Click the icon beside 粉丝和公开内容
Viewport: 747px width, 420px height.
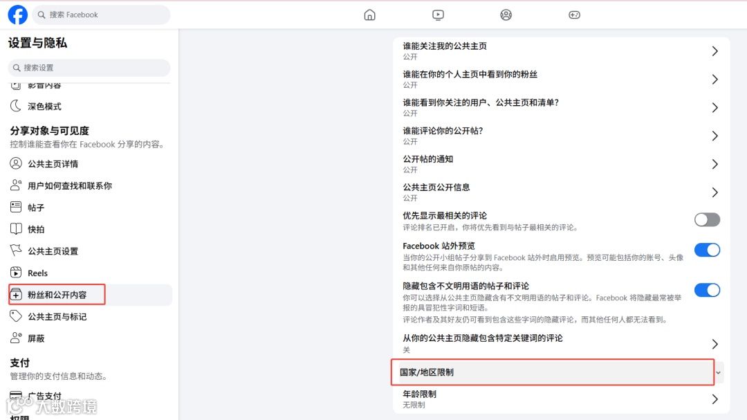[x=16, y=294]
